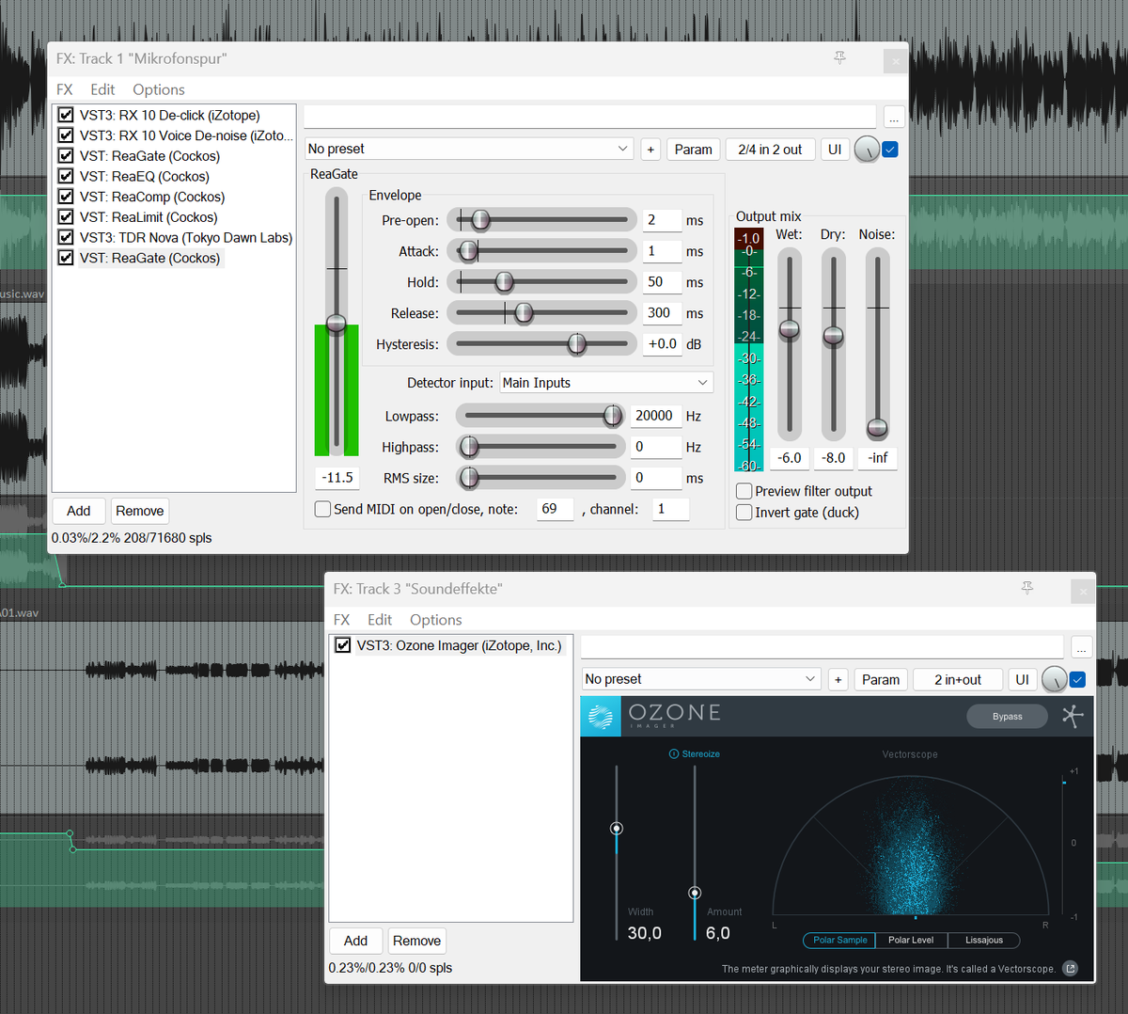Select the last ReaGate entry in FX list

tap(149, 258)
